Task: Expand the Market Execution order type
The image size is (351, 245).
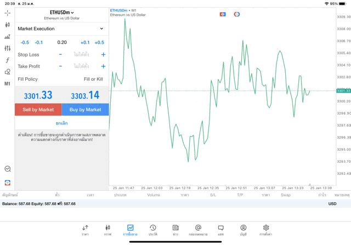Action: pyautogui.click(x=61, y=29)
